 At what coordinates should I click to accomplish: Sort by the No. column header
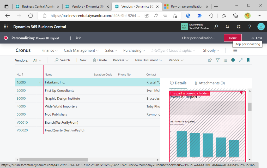click(20, 74)
